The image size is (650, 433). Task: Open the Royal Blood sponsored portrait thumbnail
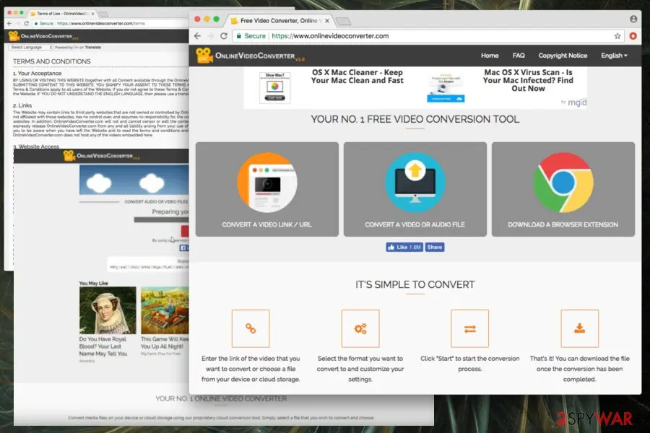click(x=108, y=310)
